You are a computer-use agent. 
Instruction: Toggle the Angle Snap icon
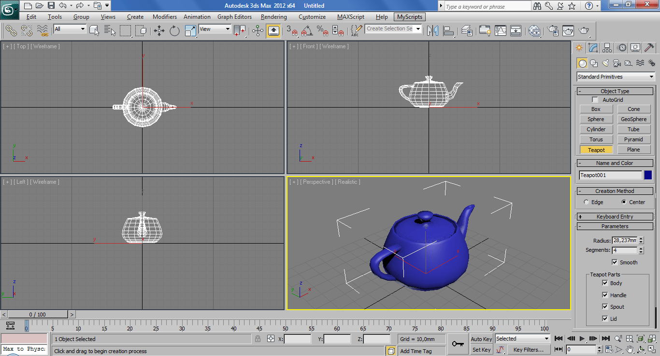click(x=306, y=31)
